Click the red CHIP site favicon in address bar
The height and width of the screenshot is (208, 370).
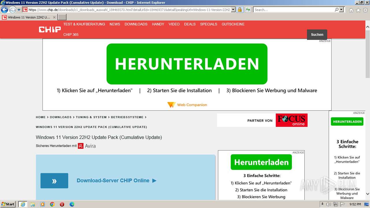click(25, 10)
